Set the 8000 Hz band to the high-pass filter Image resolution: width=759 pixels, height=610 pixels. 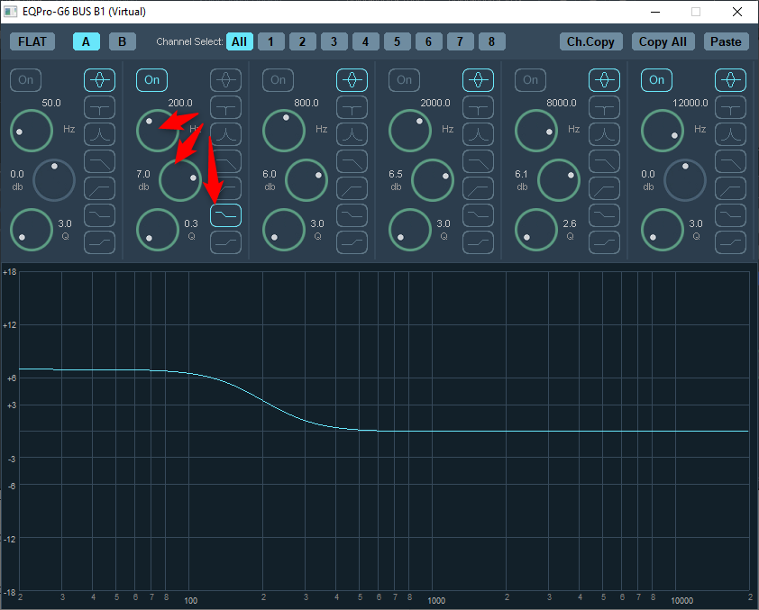pyautogui.click(x=604, y=188)
